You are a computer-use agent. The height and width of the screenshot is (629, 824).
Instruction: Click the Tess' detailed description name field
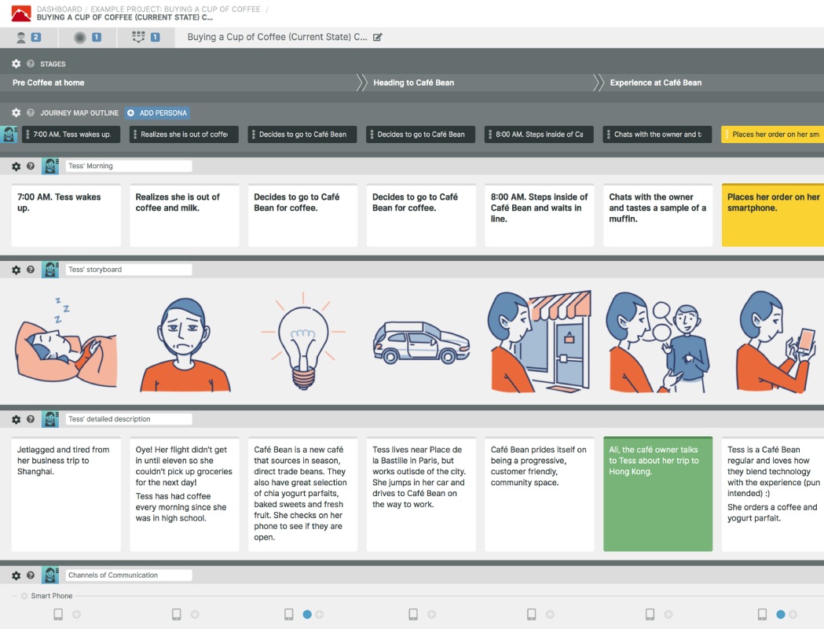coord(129,419)
